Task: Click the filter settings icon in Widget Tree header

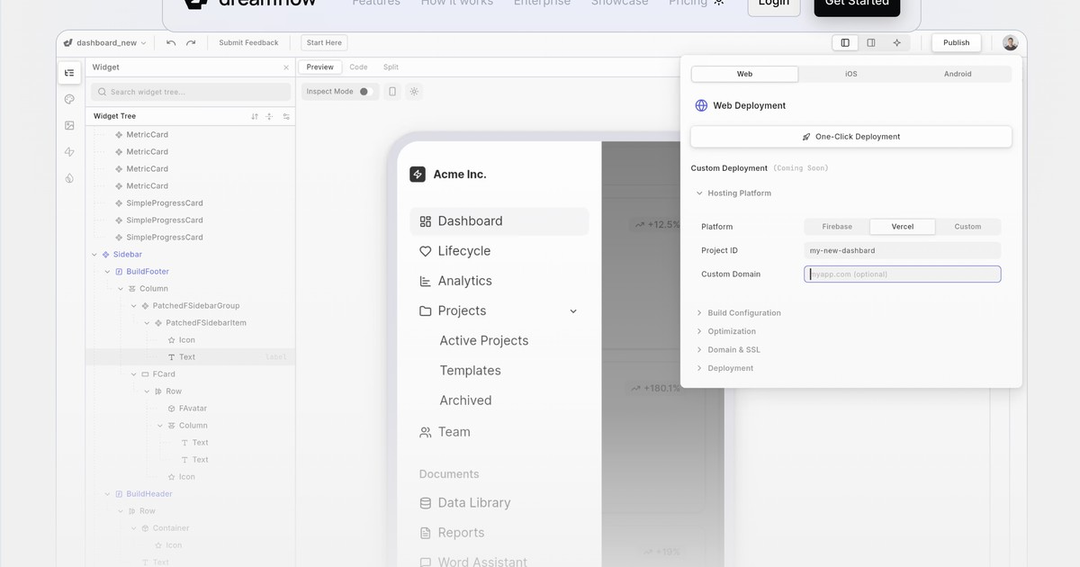Action: pos(286,116)
